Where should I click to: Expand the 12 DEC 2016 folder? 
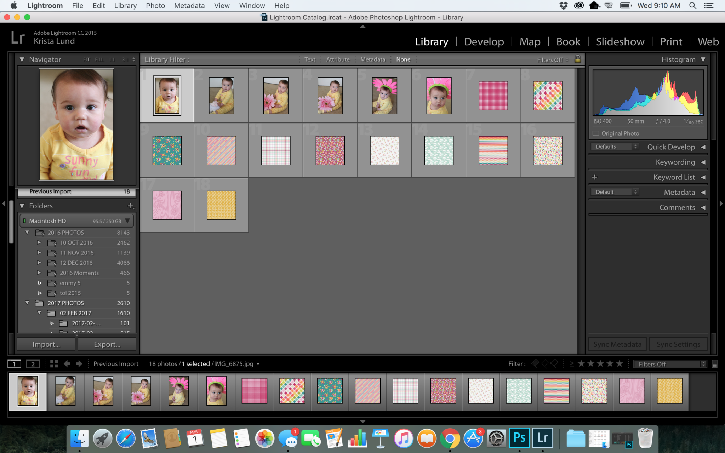pos(39,263)
